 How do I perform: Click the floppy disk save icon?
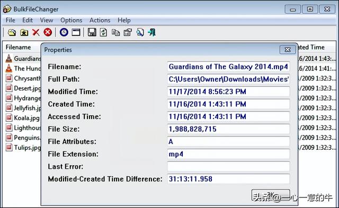(92, 32)
